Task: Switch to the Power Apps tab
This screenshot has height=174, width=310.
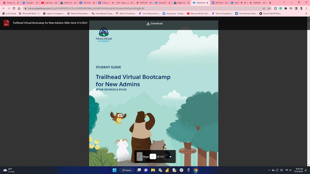Action: click(x=11, y=3)
